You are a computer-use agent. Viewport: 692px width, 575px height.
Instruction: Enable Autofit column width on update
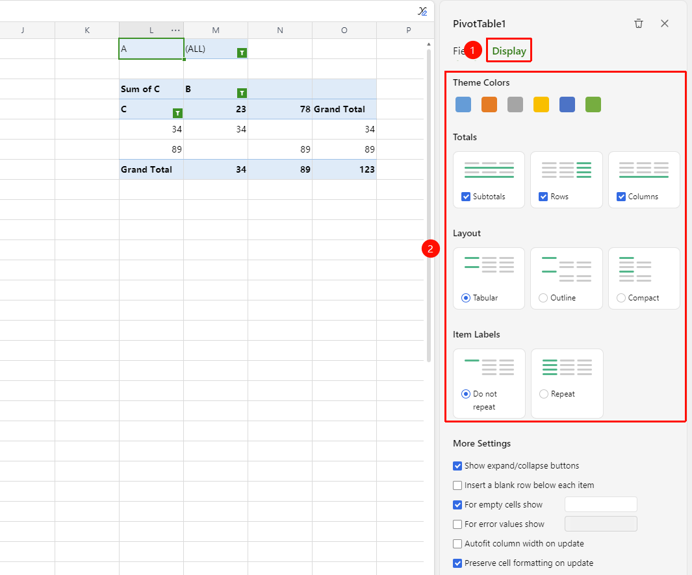(457, 544)
